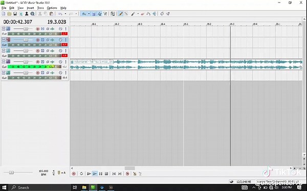This screenshot has height=191, width=307.
Task: Click track 2's volume slider handle
Action: pos(26,40)
